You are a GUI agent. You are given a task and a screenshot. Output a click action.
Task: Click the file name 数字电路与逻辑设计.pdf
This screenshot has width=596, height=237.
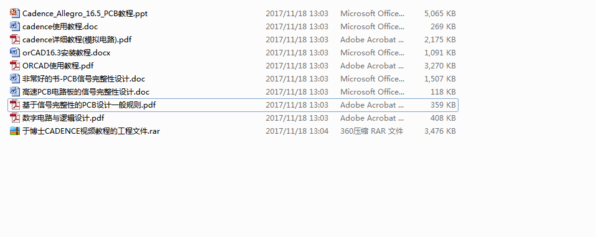tap(63, 118)
